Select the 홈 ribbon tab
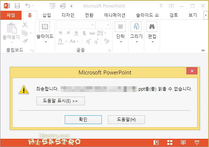209x147 pixels. [x=30, y=15]
